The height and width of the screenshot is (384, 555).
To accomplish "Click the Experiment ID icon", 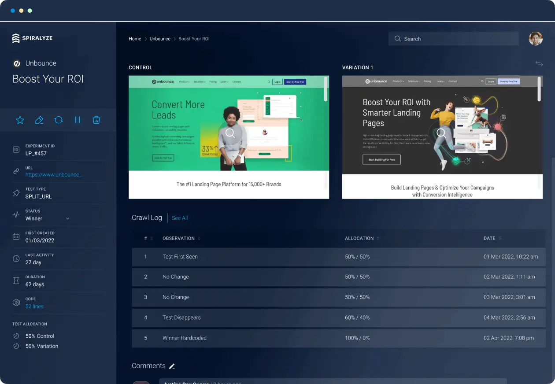I will [x=16, y=150].
